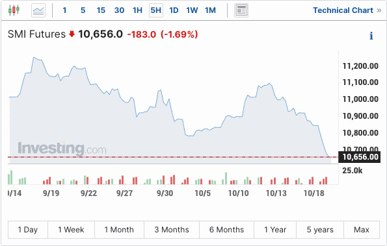387x246 pixels.
Task: Click the 10/13 date label
Action: coord(276,193)
